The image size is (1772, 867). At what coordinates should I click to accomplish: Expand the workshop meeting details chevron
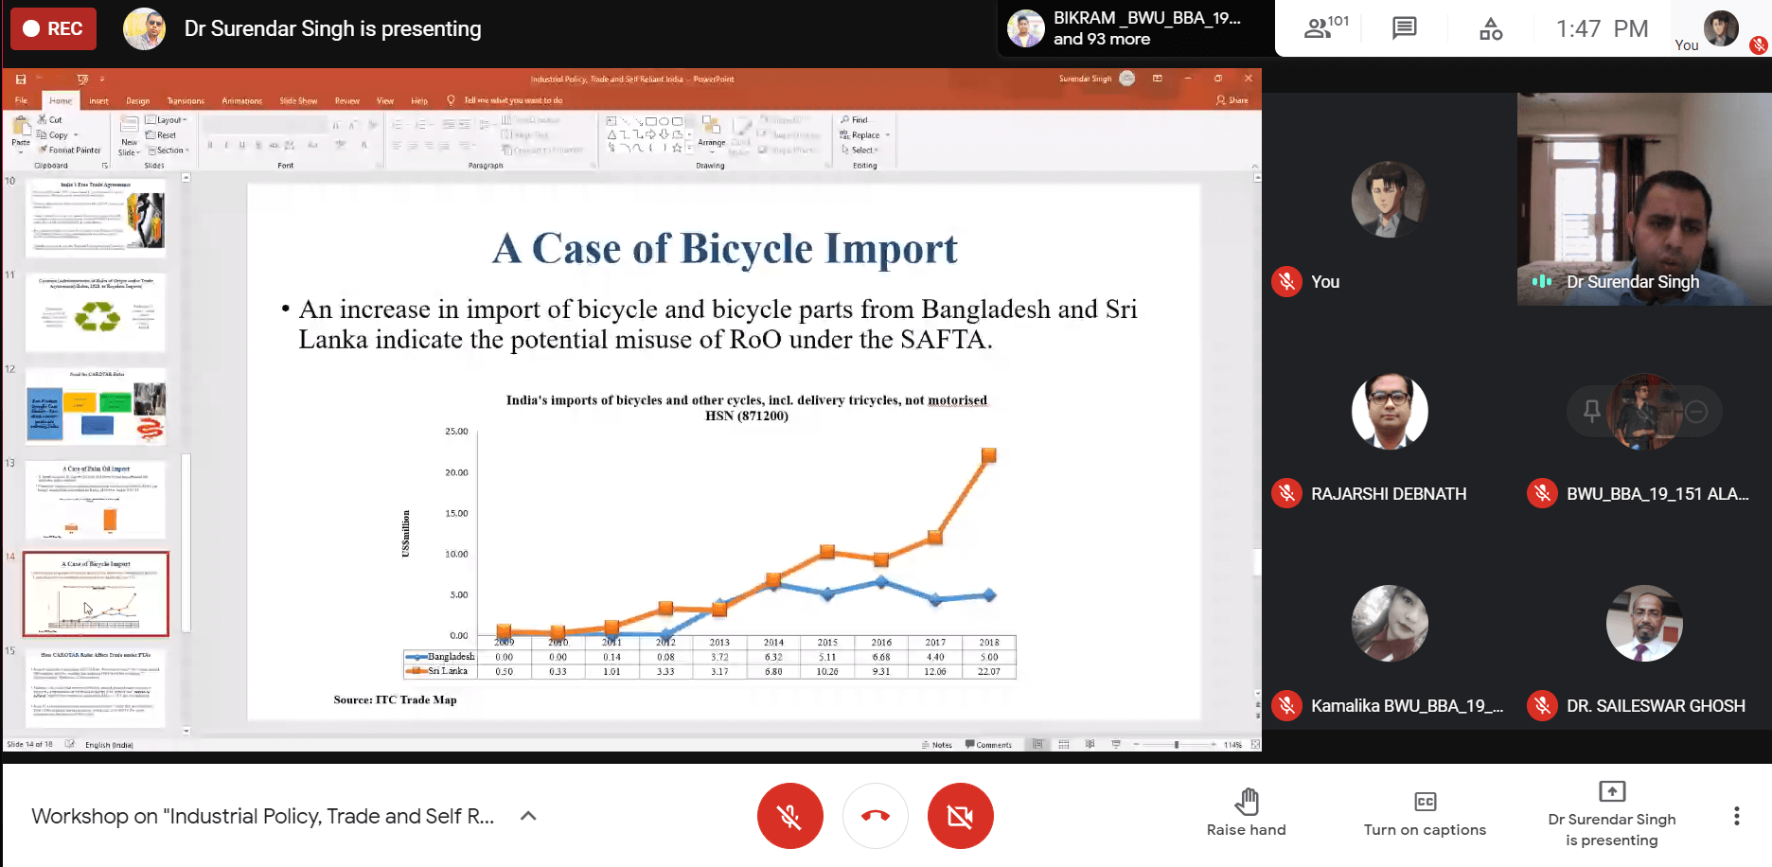click(528, 816)
